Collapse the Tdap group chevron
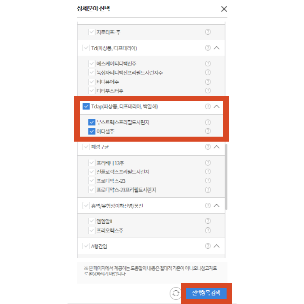Screen dimensions: 304x304 point(216,106)
